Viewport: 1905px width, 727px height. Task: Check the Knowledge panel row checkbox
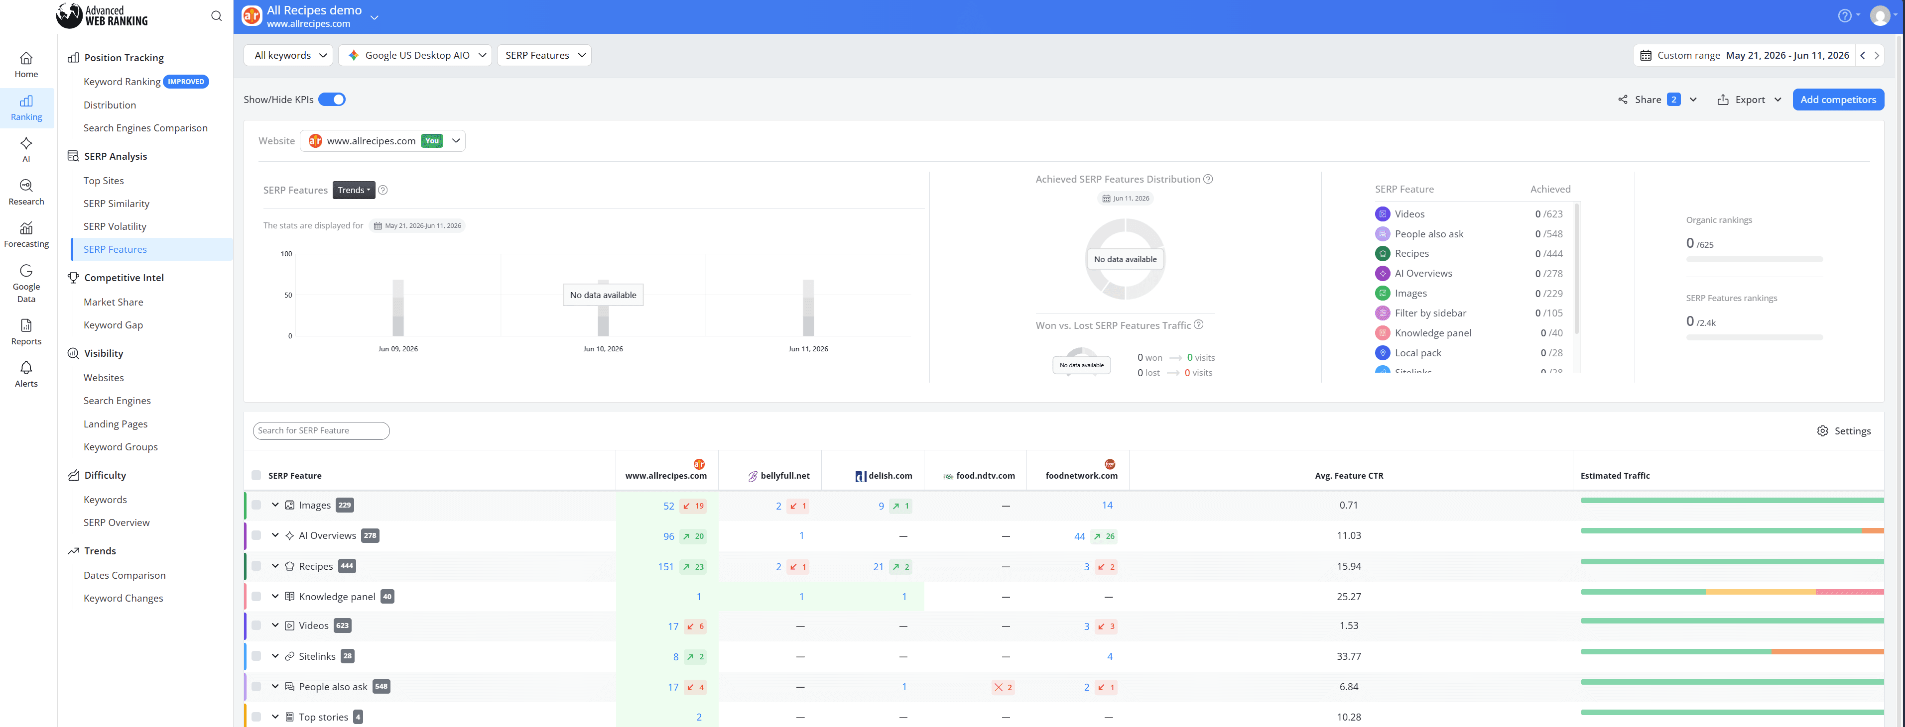pyautogui.click(x=256, y=596)
